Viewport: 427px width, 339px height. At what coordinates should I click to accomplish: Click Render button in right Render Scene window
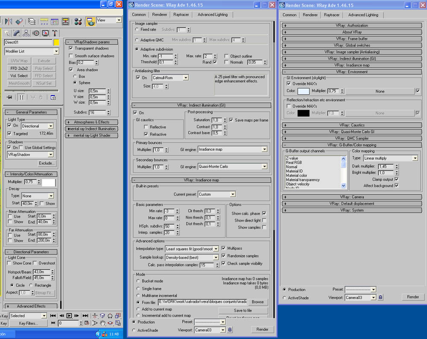[x=413, y=297]
